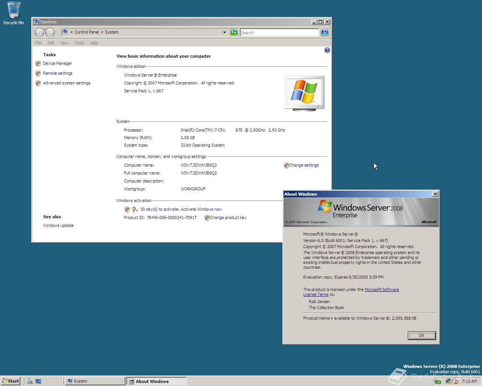The height and width of the screenshot is (386, 482).
Task: Click the computer name WIN-TJIDWMJB0Q2 value
Action: point(198,165)
